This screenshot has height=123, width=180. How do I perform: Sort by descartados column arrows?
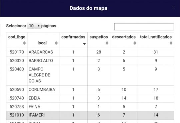(x=135, y=43)
